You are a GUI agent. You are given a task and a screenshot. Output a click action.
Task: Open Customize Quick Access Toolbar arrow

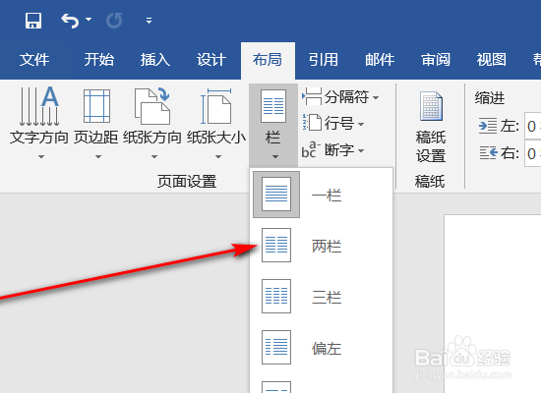[150, 21]
